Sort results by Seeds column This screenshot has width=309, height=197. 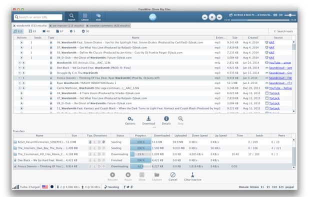[37, 37]
